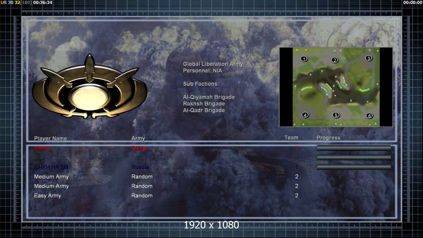This screenshot has width=423, height=238.
Task: Click the Al-Qiyamah Brigade sub faction text
Action: coord(209,97)
